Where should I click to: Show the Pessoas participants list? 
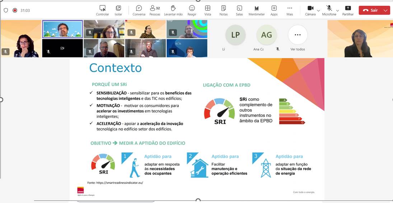pos(155,10)
